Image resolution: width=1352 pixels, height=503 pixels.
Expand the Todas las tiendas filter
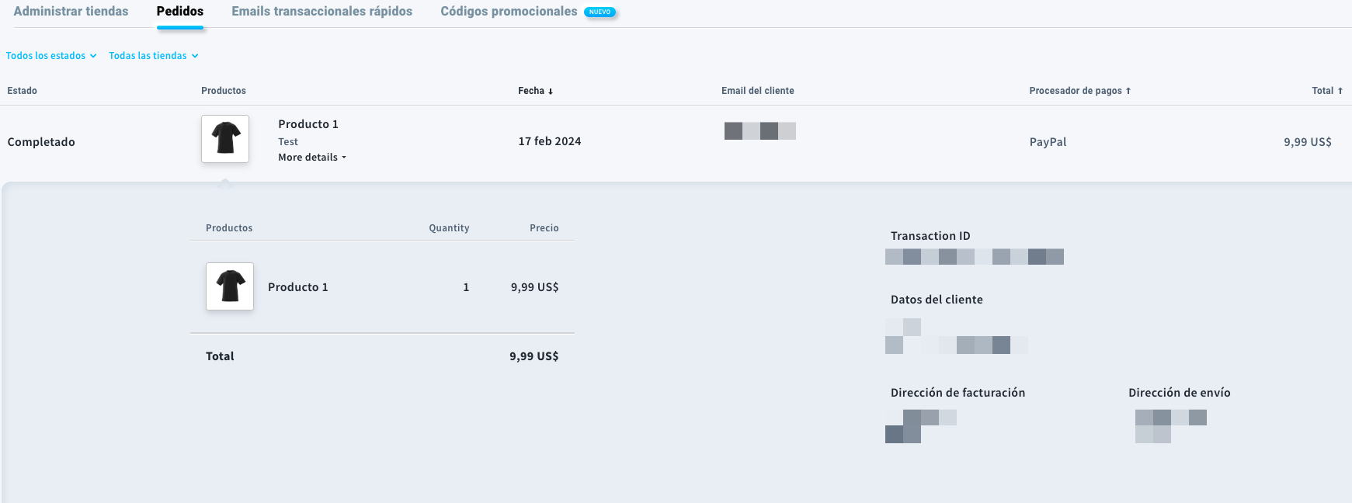tap(154, 56)
